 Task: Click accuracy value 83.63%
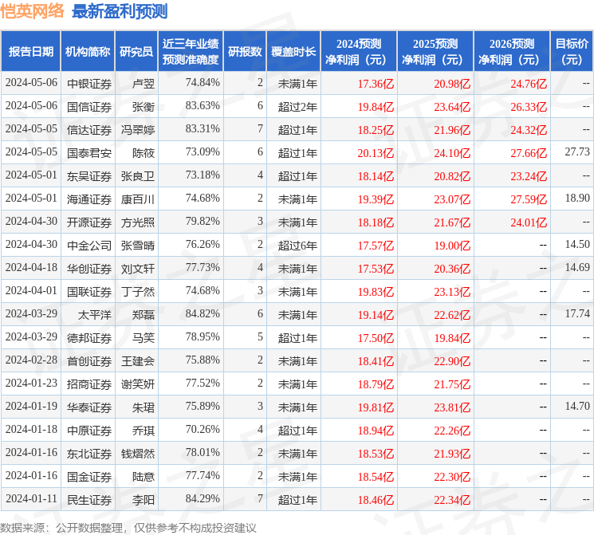[x=203, y=106]
